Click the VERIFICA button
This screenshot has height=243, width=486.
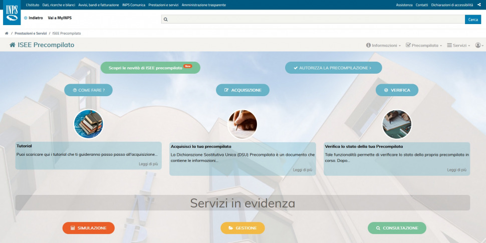point(397,90)
